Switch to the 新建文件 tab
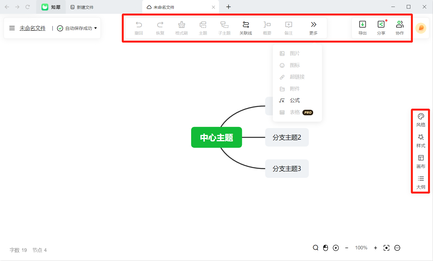 click(x=82, y=7)
